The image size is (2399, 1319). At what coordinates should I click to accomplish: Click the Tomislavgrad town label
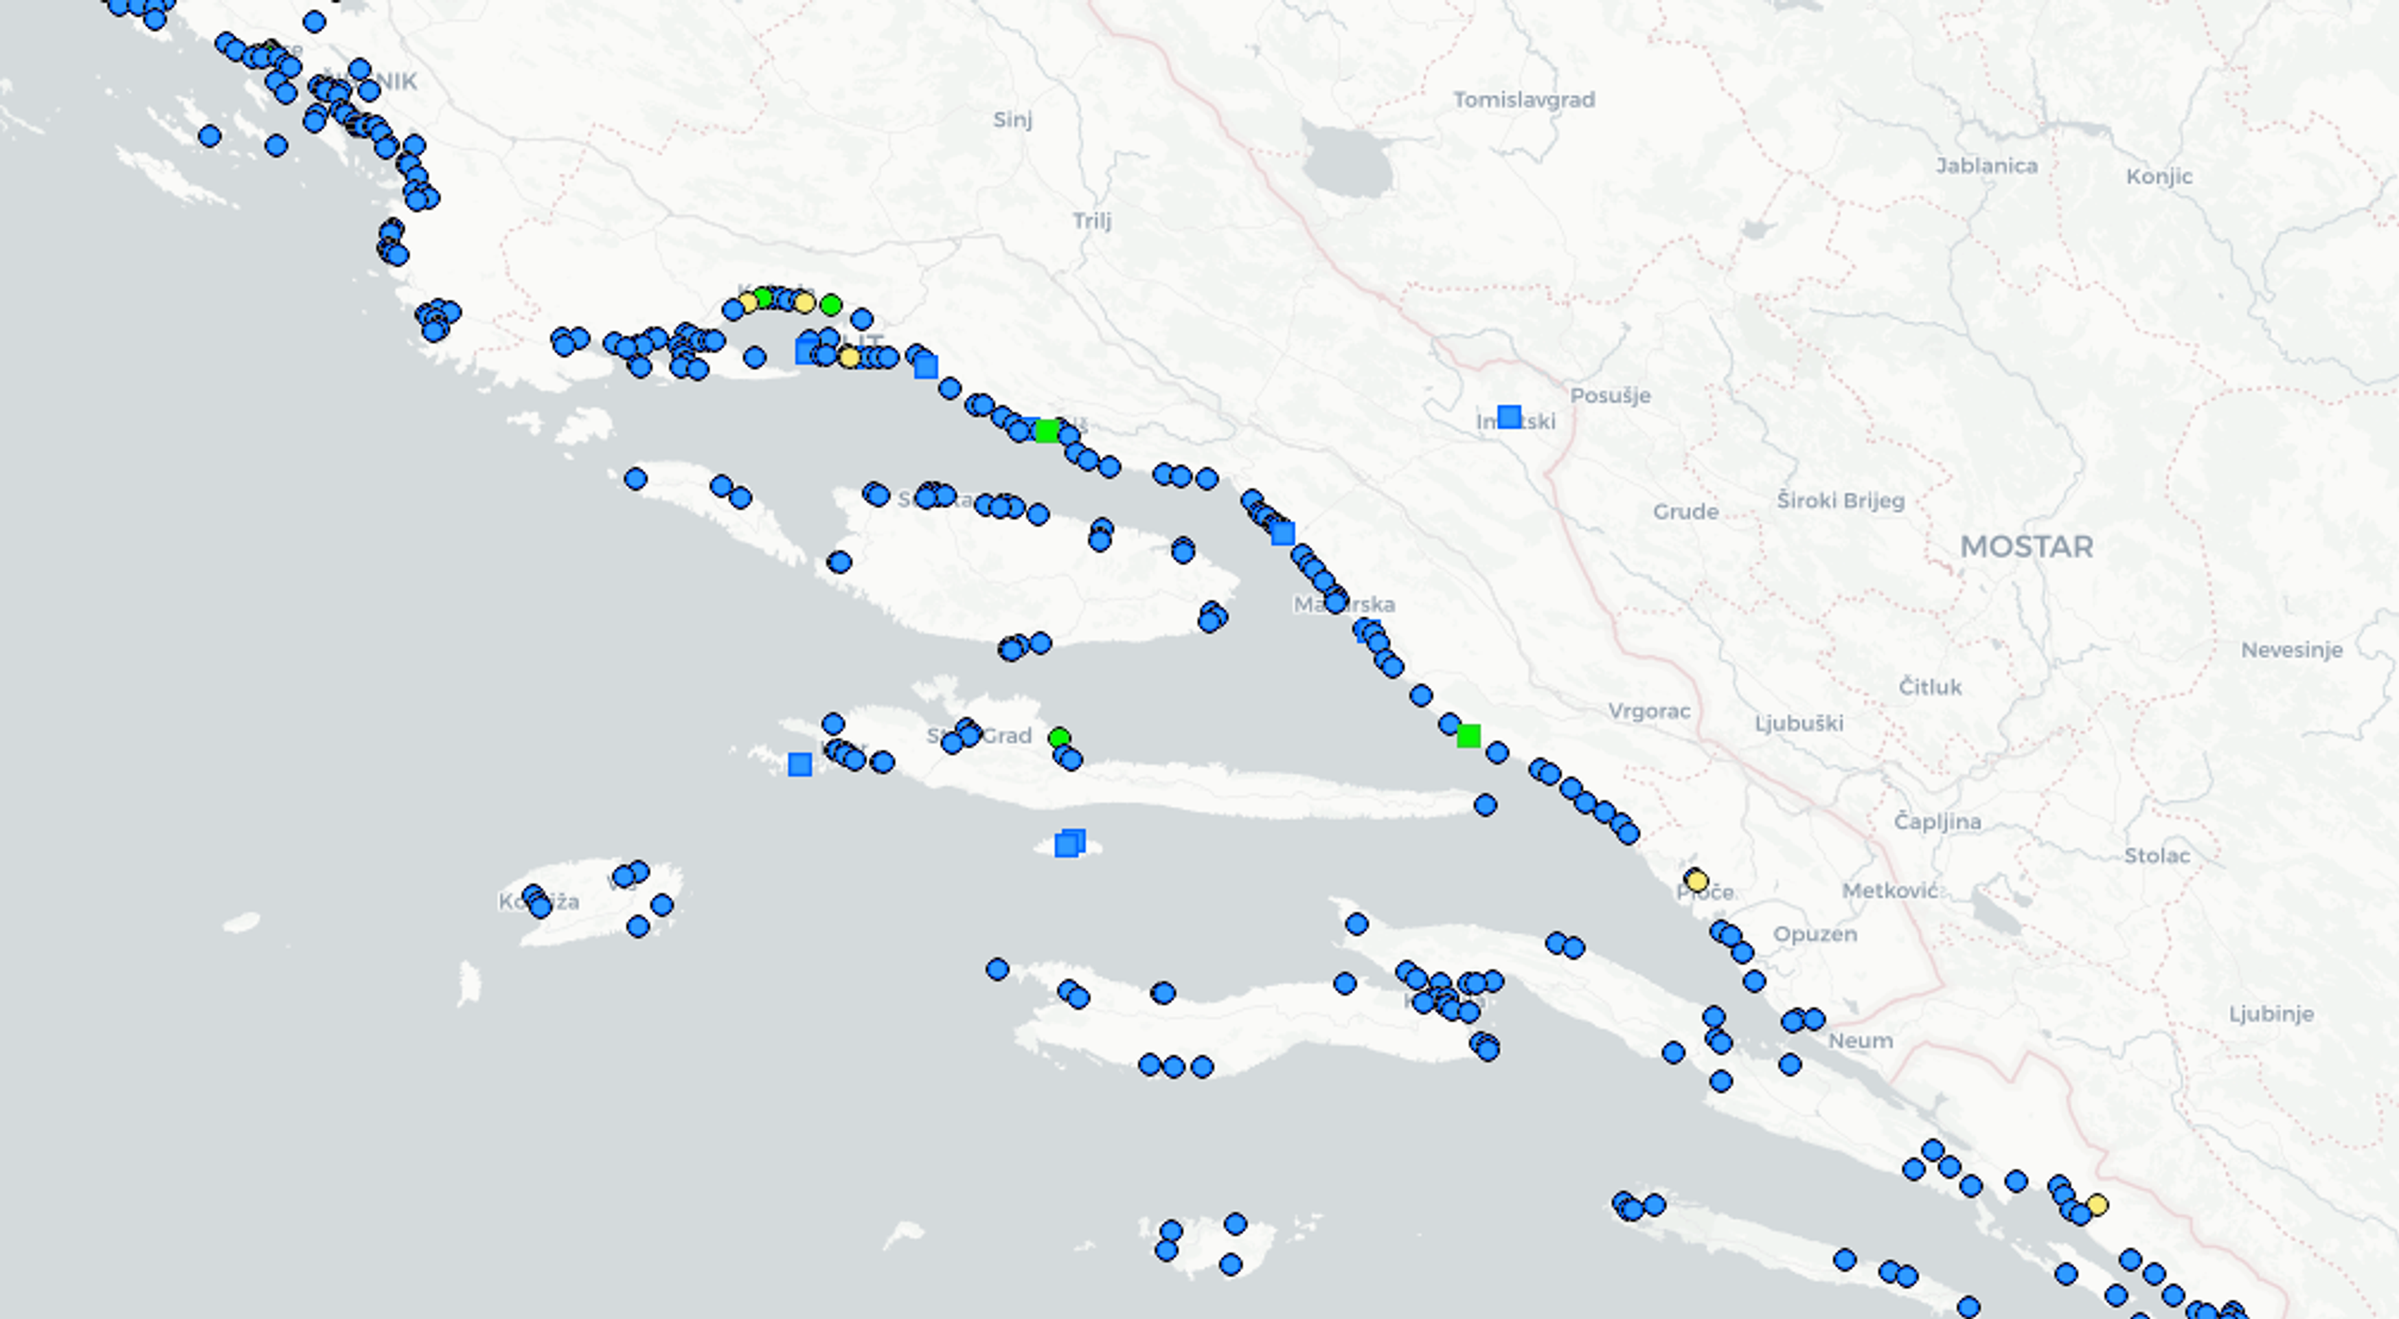[x=1525, y=100]
